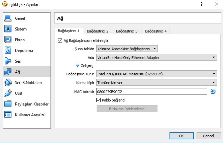Switch to the Bağdaştırıcı 2 tab
The width and height of the screenshot is (223, 143).
point(98,31)
